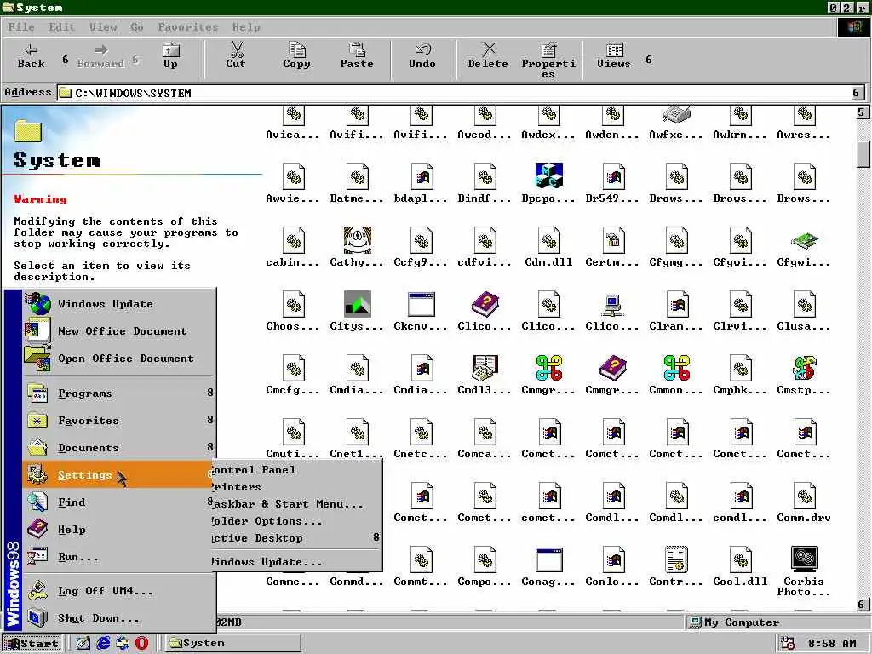Select the Contr document file icon
Screen dimensions: 872x654
(x=676, y=559)
